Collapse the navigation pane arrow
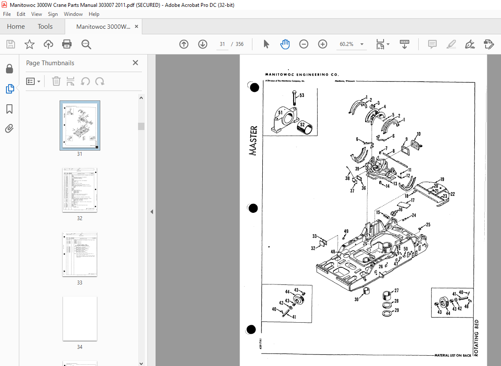 [x=152, y=212]
